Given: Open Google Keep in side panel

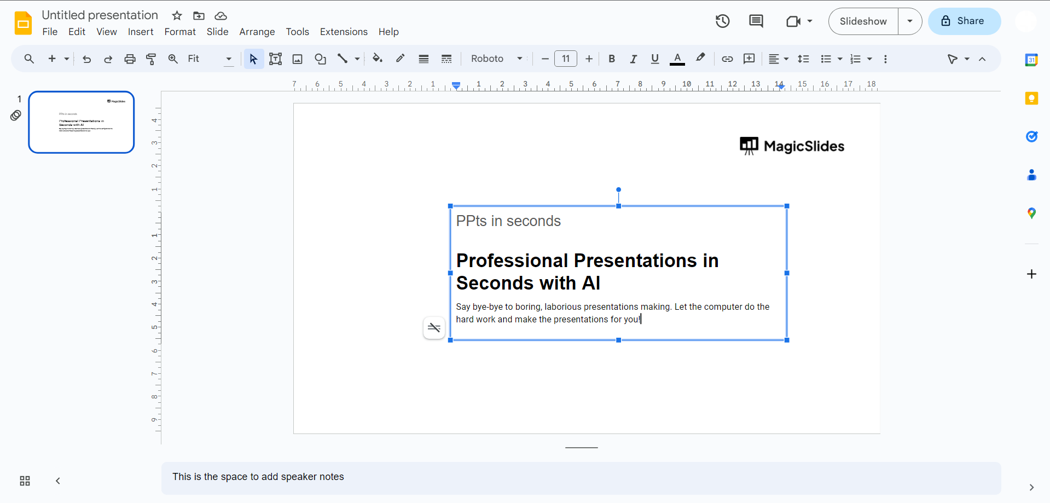Looking at the screenshot, I should pyautogui.click(x=1031, y=99).
